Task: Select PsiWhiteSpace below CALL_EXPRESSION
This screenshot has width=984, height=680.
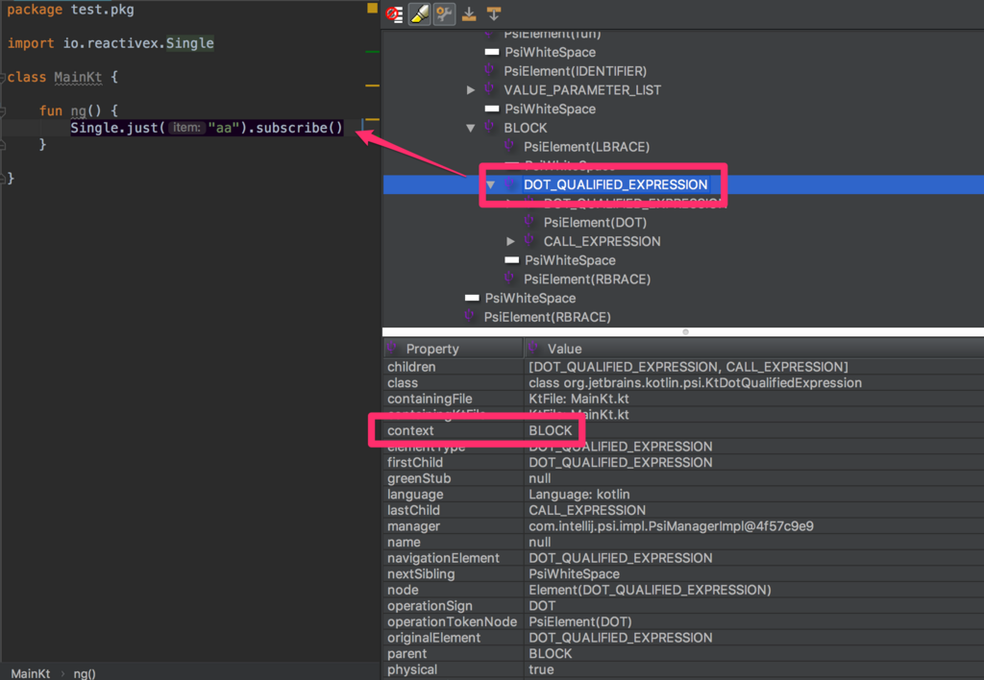Action: pos(570,260)
